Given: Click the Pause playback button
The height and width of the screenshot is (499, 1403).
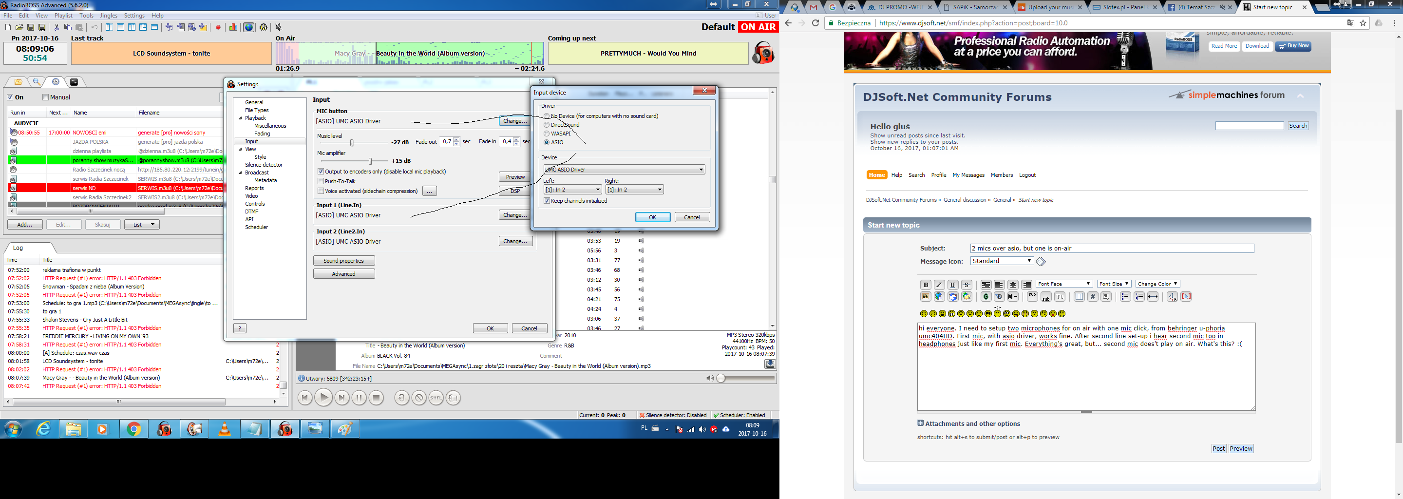Looking at the screenshot, I should 359,398.
